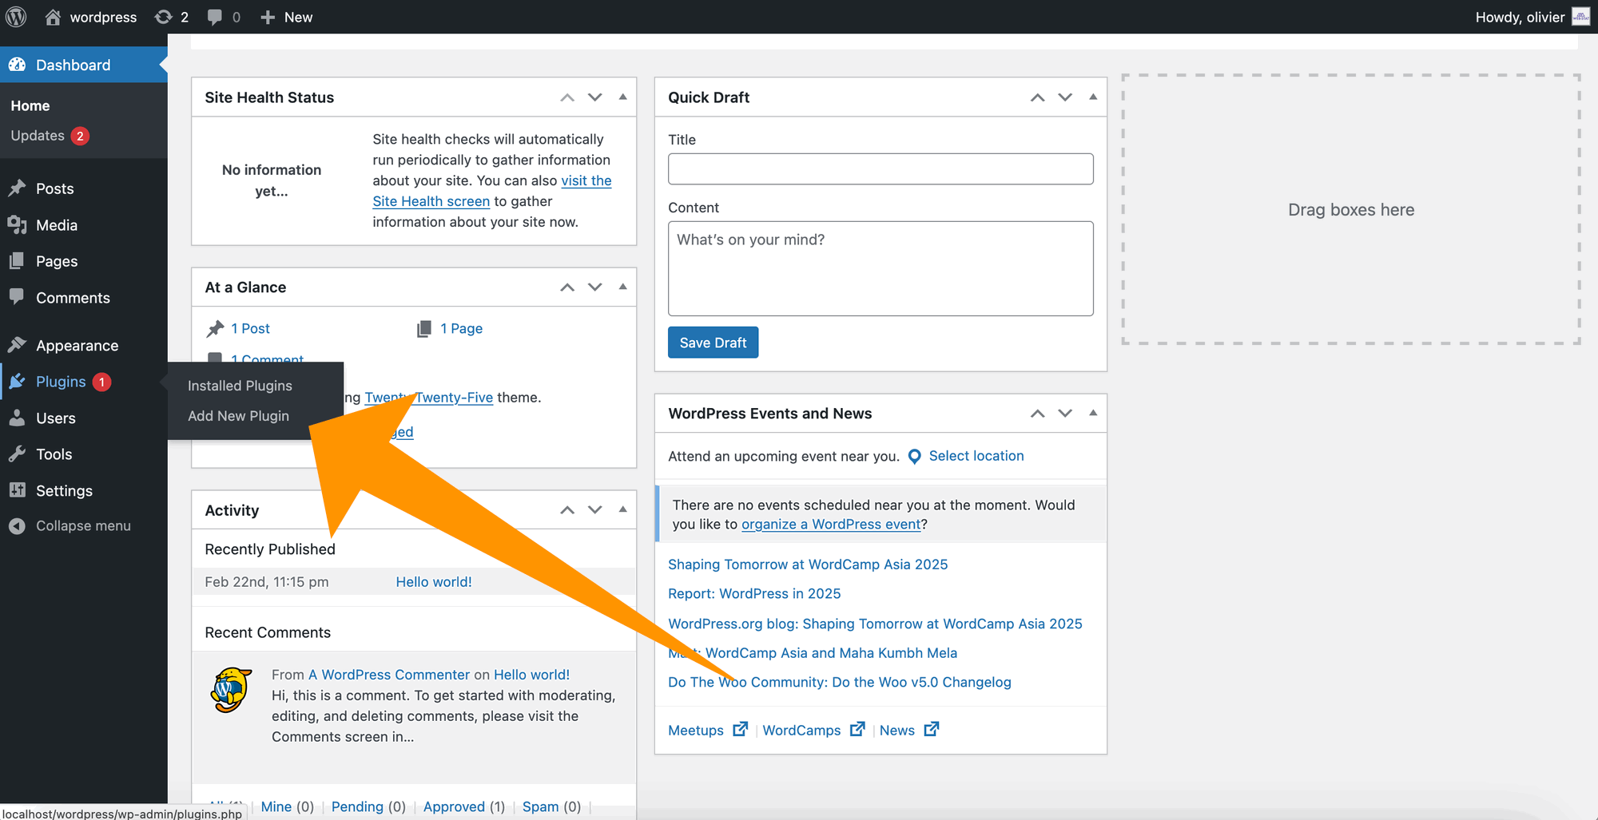Filter comments by Spam

540,806
